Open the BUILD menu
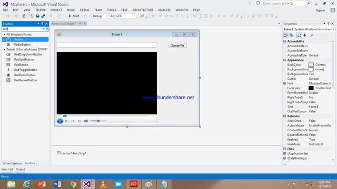The width and height of the screenshot is (337, 189). pos(71,10)
